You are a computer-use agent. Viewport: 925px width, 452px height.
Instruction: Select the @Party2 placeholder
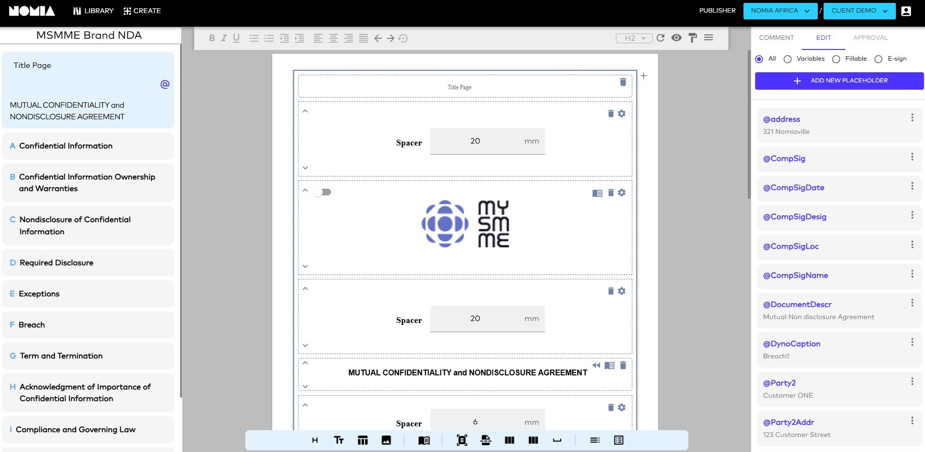pyautogui.click(x=839, y=389)
